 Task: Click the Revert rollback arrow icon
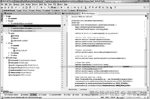click(x=103, y=7)
